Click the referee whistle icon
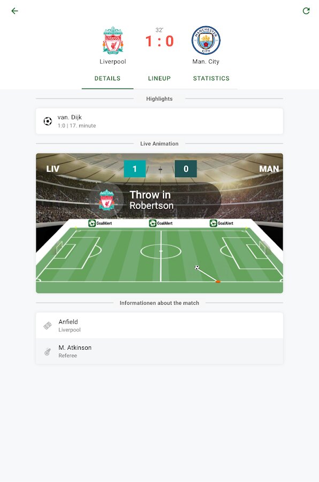Screen dimensions: 319x482 pos(47,351)
